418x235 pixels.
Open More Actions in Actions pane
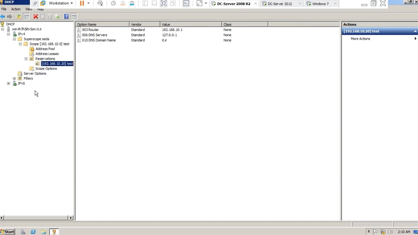pyautogui.click(x=360, y=39)
